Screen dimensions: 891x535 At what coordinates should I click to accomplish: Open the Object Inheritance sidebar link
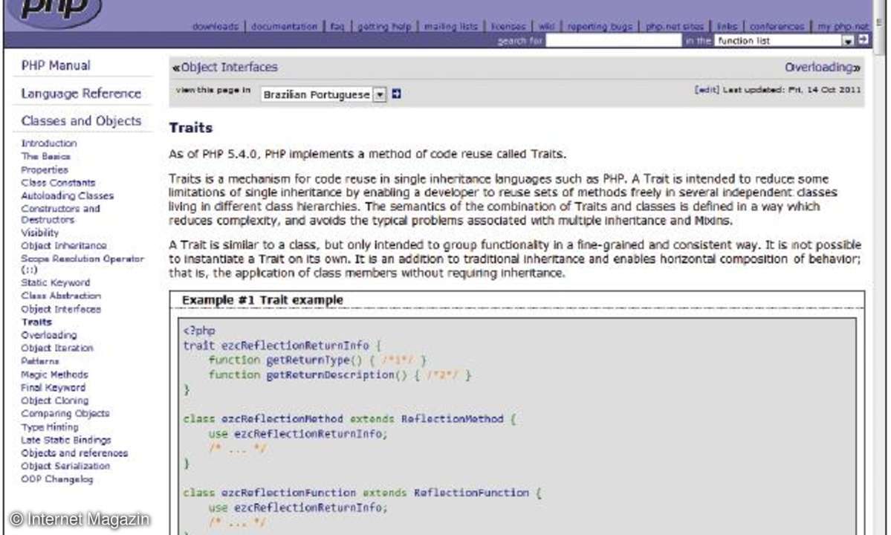(64, 246)
